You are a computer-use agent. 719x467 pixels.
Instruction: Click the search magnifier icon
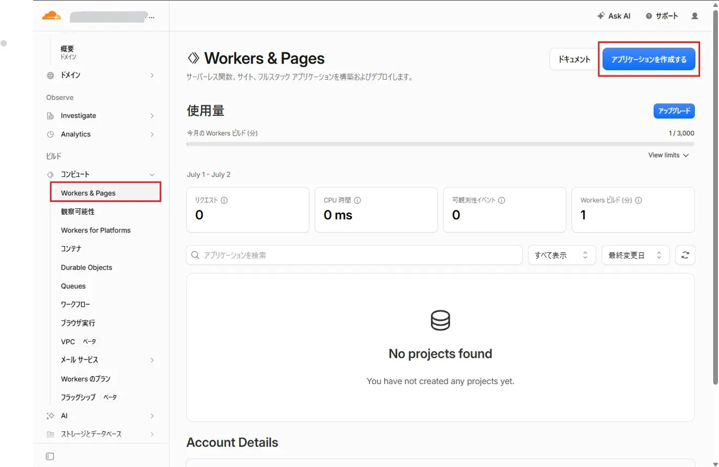pyautogui.click(x=195, y=255)
